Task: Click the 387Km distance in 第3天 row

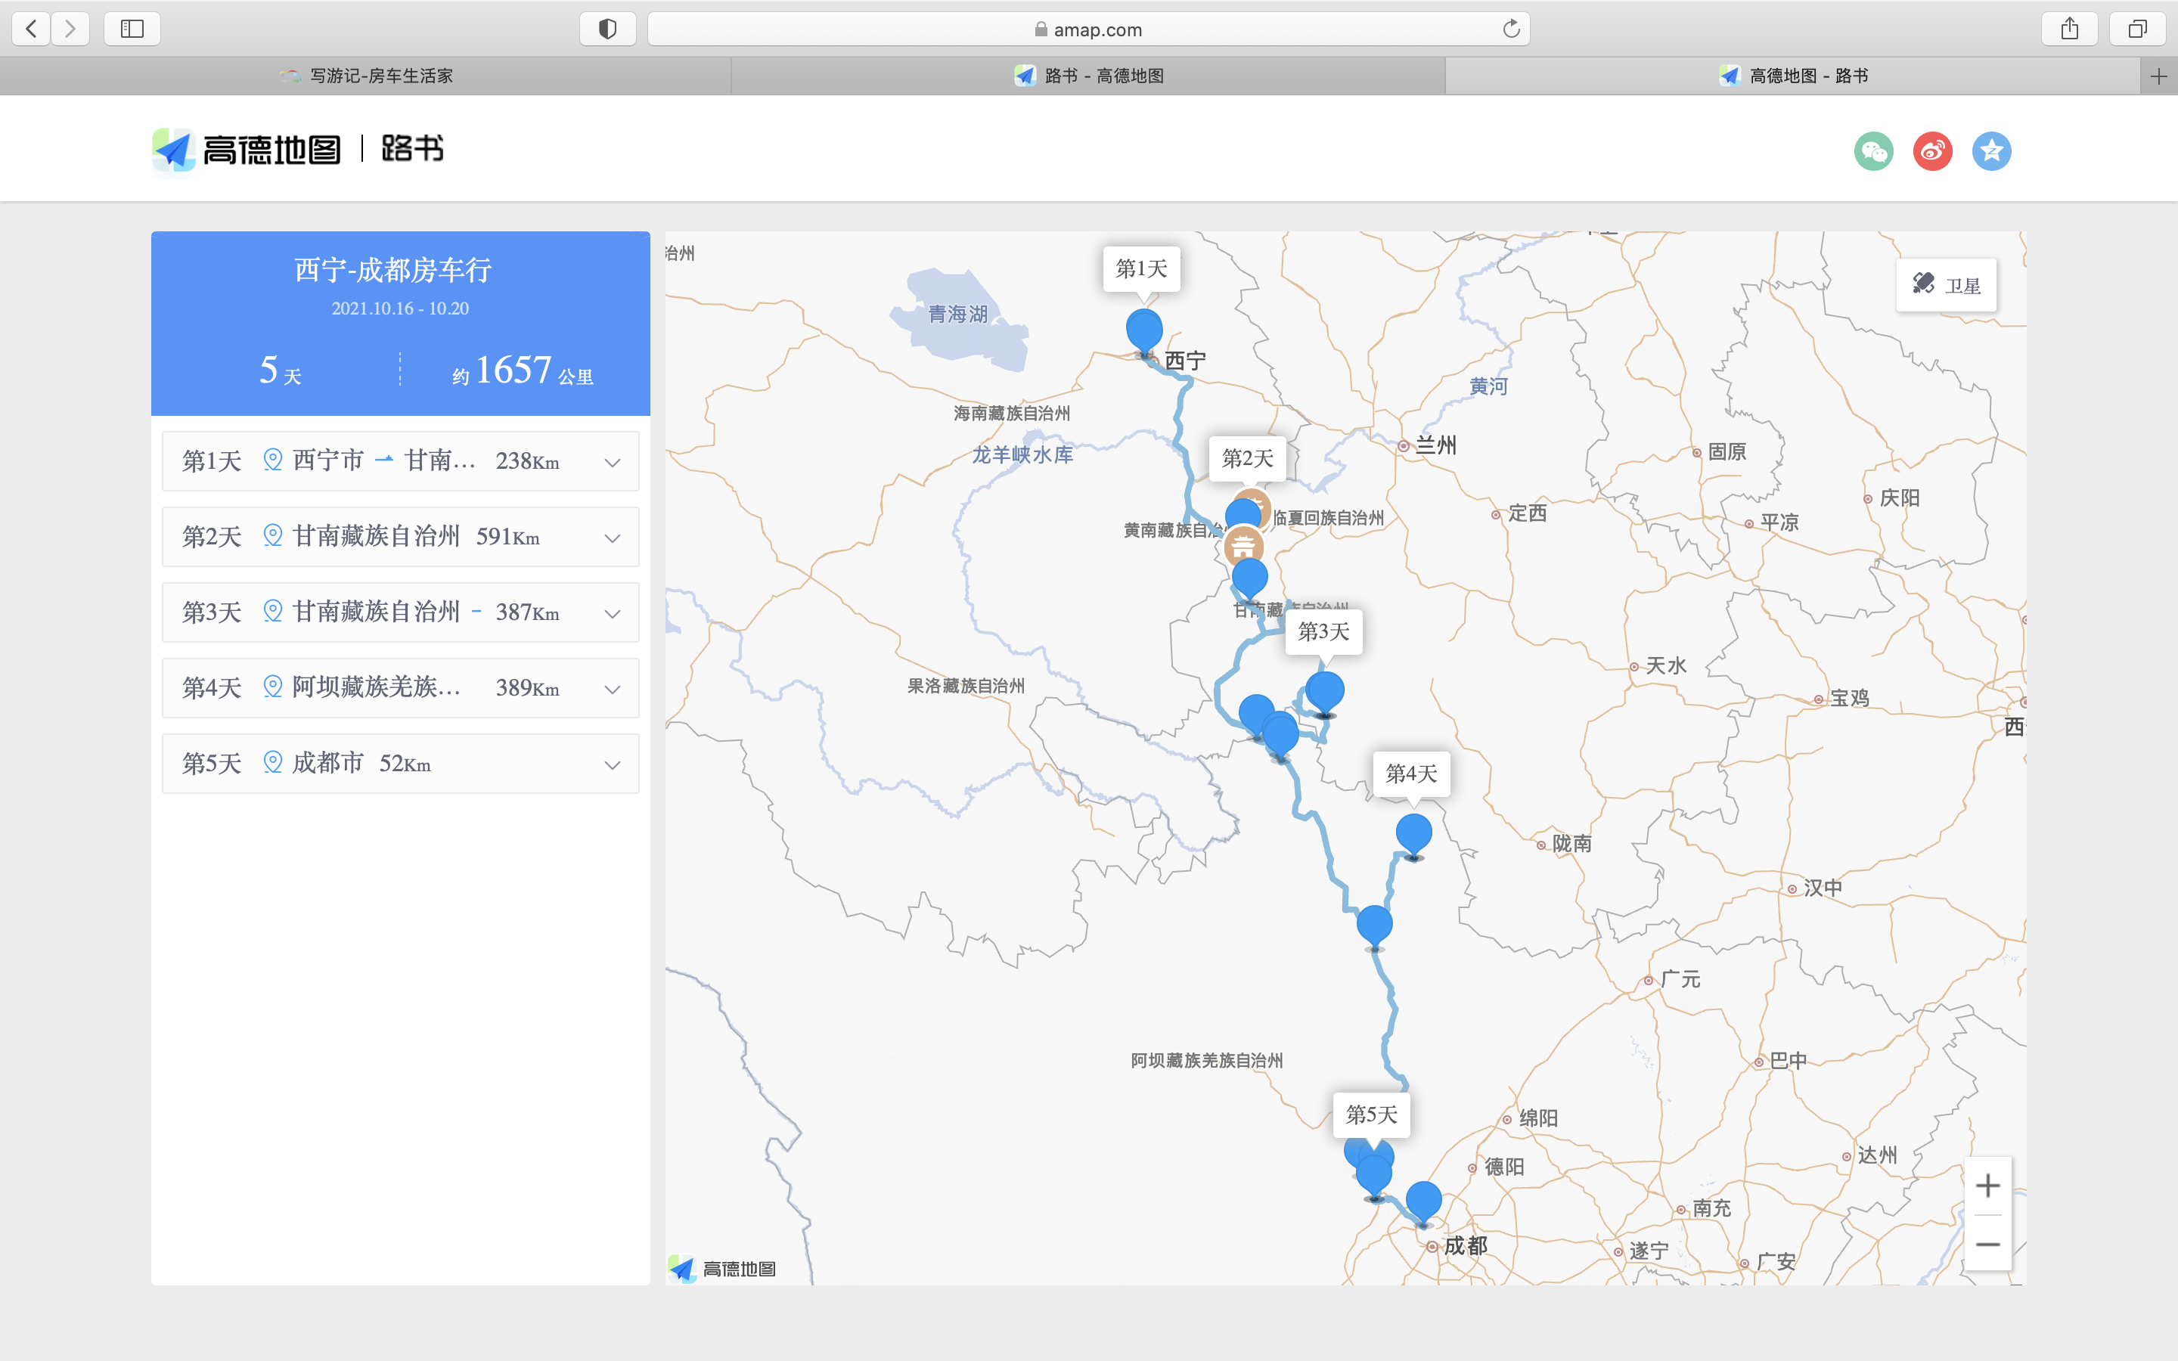Action: [x=527, y=612]
